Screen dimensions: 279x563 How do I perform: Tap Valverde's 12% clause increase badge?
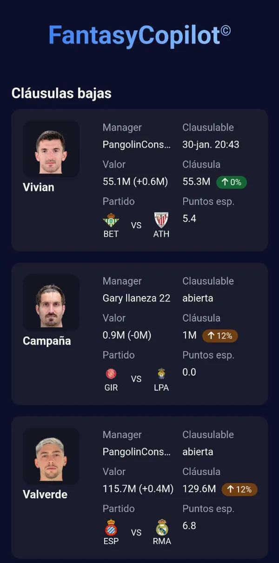click(239, 489)
